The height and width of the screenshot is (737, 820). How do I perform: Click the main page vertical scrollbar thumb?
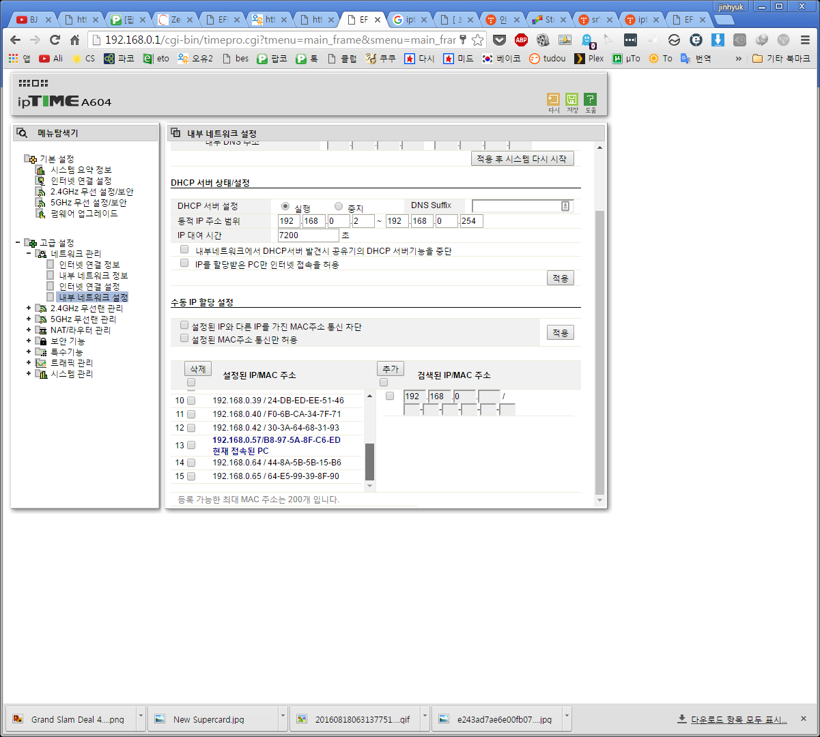600,352
